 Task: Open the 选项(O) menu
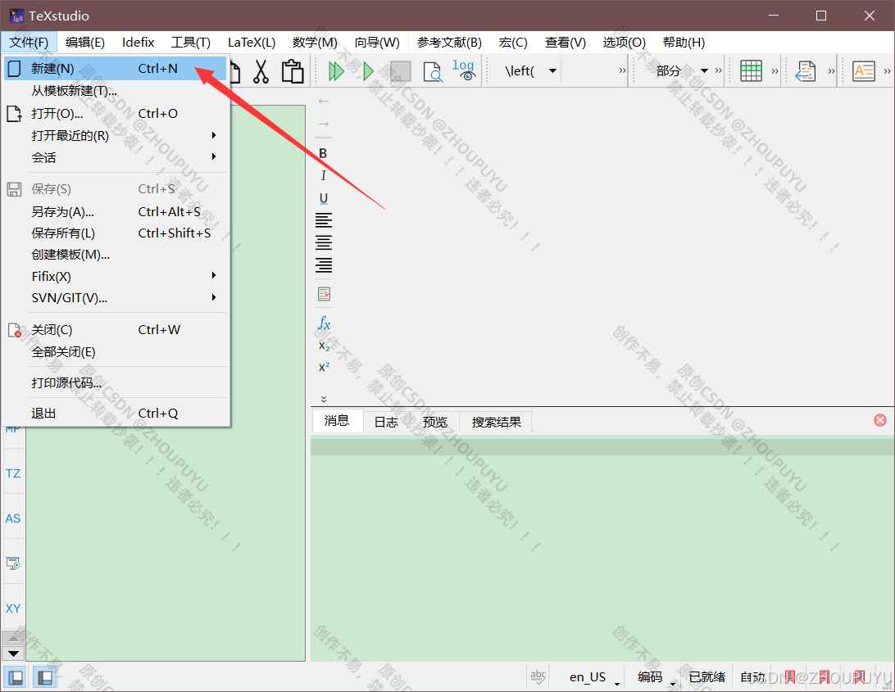coord(625,43)
